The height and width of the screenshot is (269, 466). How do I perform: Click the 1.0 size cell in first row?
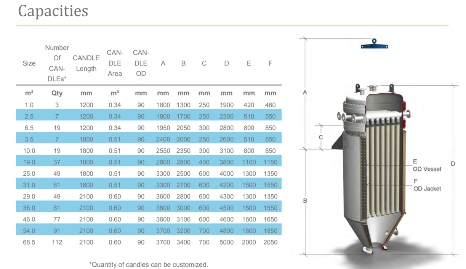[x=29, y=105]
